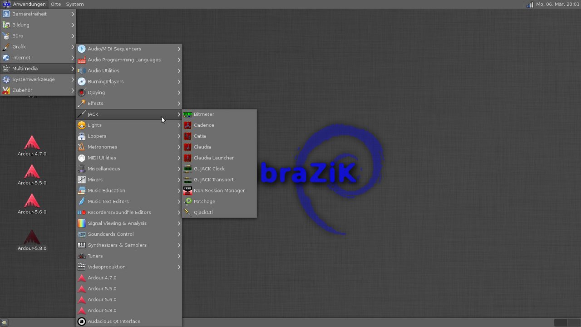Click the Internet globe icon

point(6,58)
